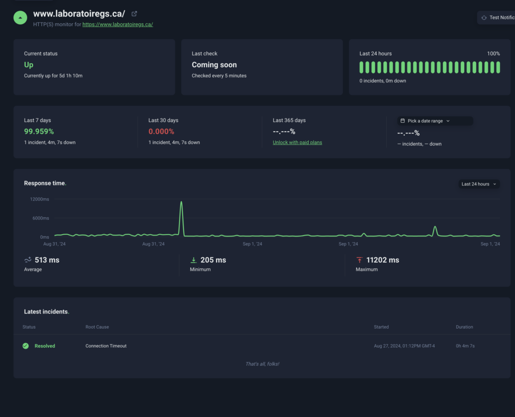Click the Unlock with paid plans link

pos(297,143)
